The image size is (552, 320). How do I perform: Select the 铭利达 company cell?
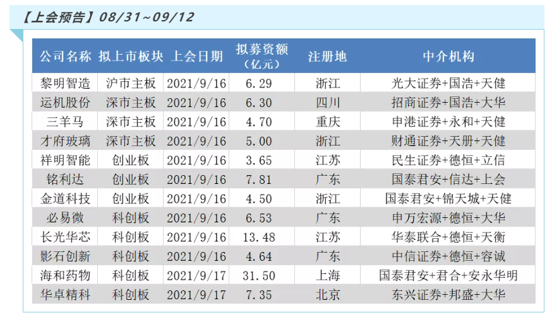pyautogui.click(x=65, y=180)
